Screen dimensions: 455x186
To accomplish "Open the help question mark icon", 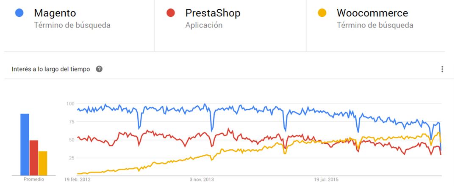I will point(99,69).
